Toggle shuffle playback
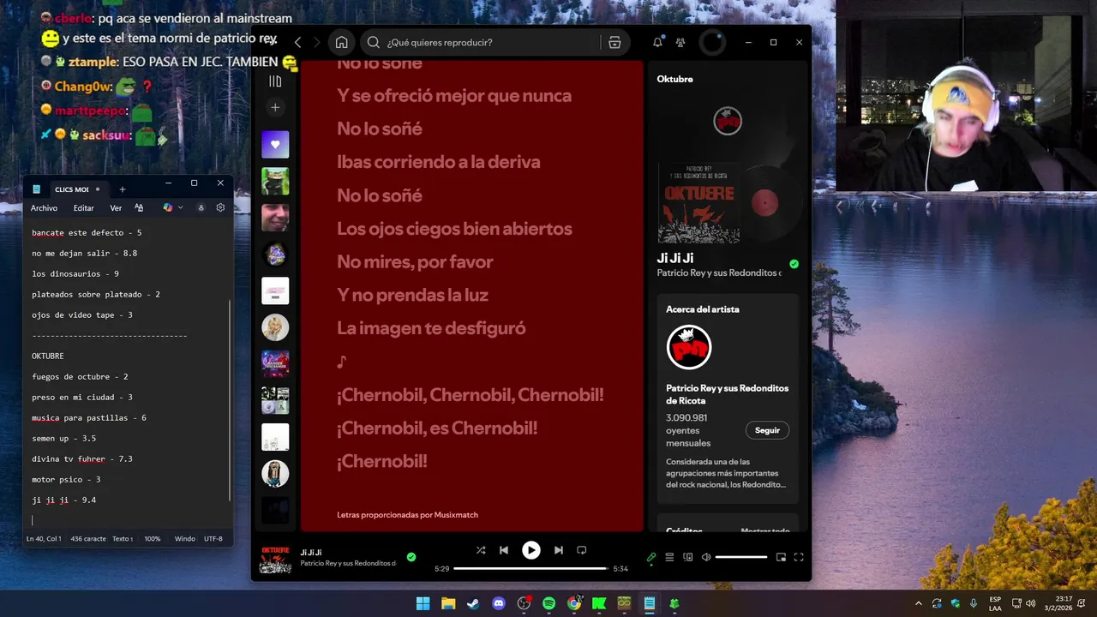The image size is (1097, 617). tap(481, 550)
